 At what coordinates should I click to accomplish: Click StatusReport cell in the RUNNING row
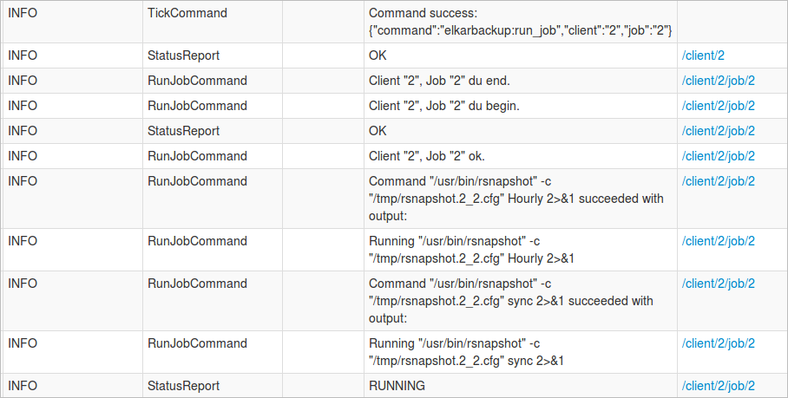coord(183,386)
